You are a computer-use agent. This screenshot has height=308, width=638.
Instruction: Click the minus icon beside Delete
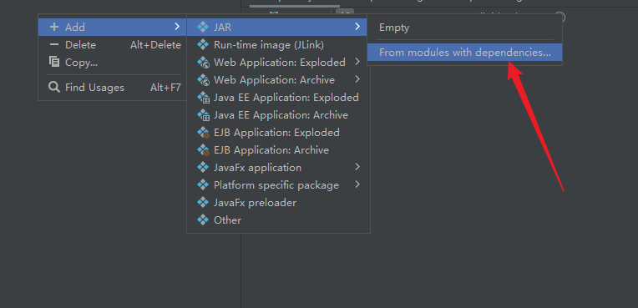pyautogui.click(x=54, y=45)
